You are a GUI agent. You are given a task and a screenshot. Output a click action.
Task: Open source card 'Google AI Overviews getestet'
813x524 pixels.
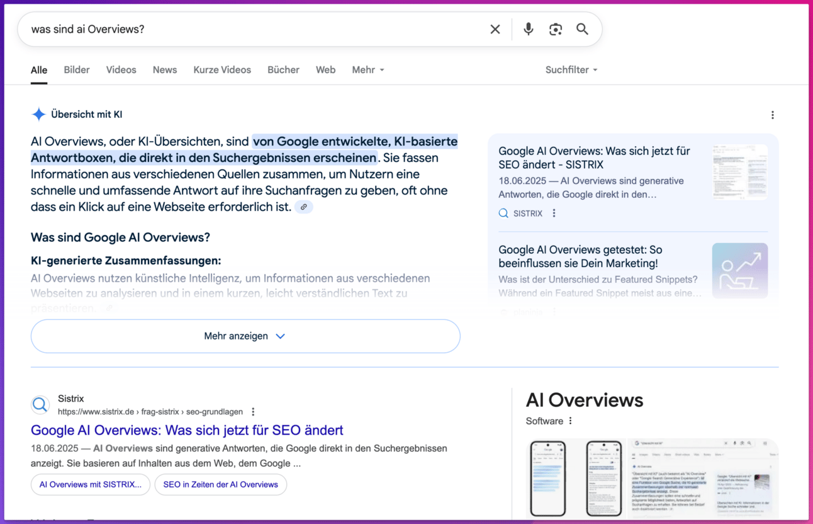point(580,256)
